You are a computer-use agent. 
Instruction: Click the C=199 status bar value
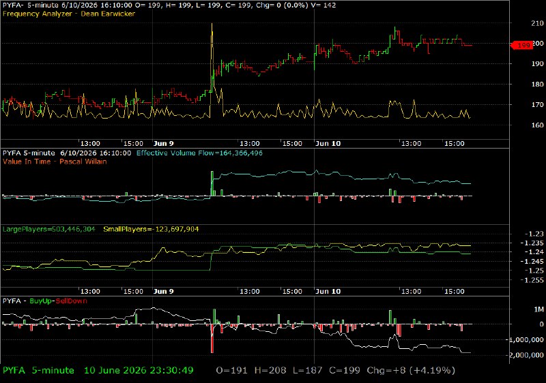(x=345, y=370)
